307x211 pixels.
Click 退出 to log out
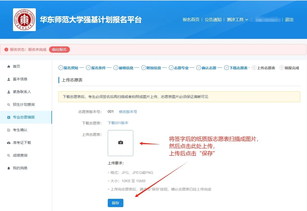point(289,20)
